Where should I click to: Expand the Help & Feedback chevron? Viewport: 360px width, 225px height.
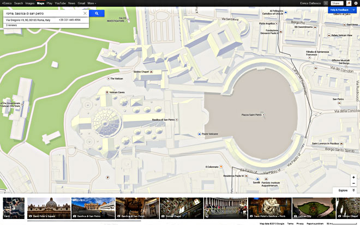[354, 10]
